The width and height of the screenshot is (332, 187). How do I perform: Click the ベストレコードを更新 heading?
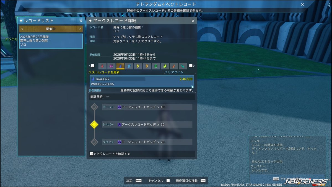(104, 72)
